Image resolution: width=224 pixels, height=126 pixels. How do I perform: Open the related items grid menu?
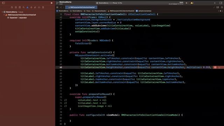pyautogui.click(x=57, y=7)
